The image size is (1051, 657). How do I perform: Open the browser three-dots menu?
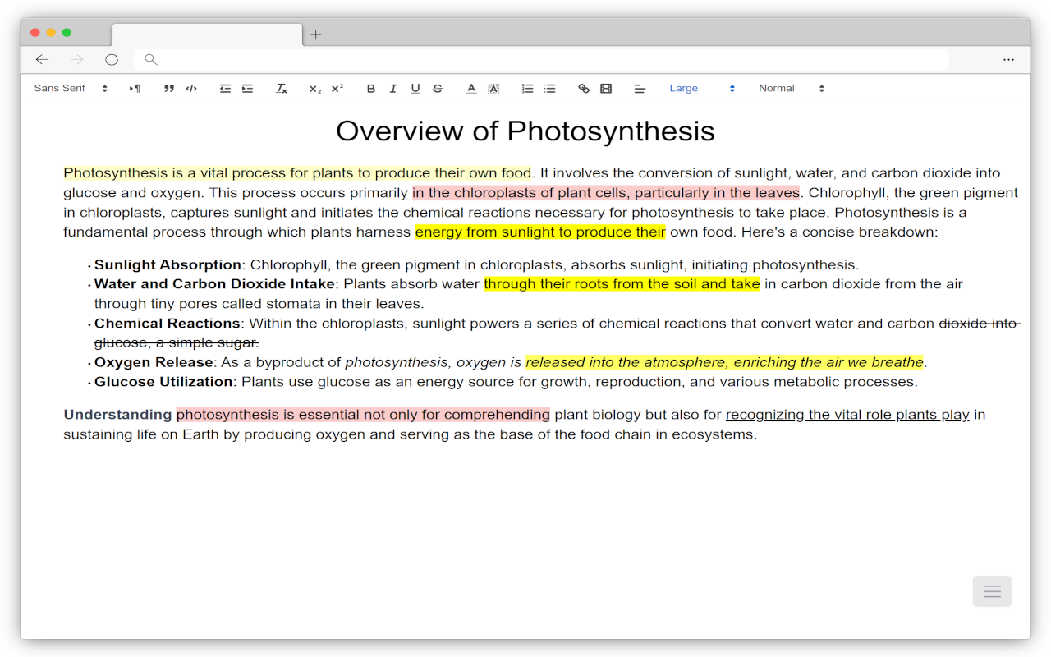[x=1008, y=59]
